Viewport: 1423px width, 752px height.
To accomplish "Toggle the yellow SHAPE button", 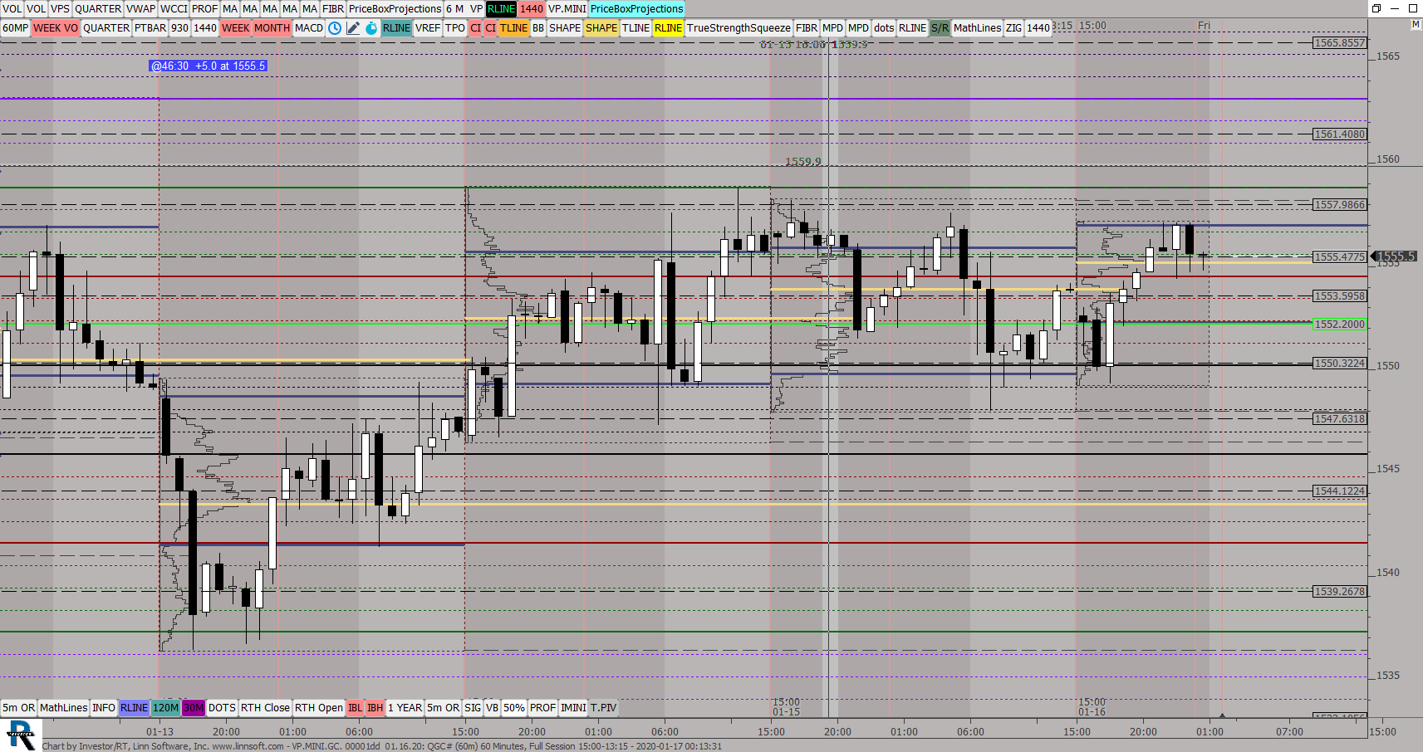I will point(601,28).
